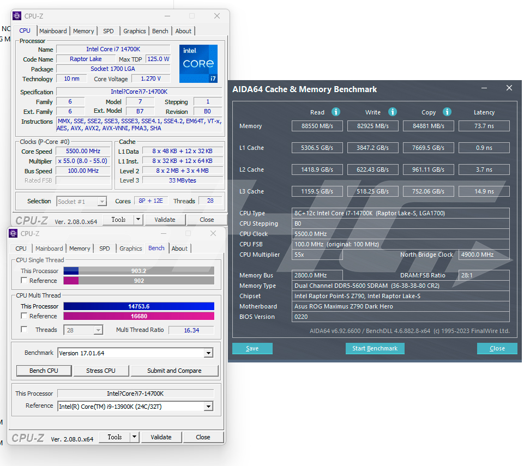524x466 pixels.
Task: Open the SPD tab in Bench window
Action: (x=104, y=249)
